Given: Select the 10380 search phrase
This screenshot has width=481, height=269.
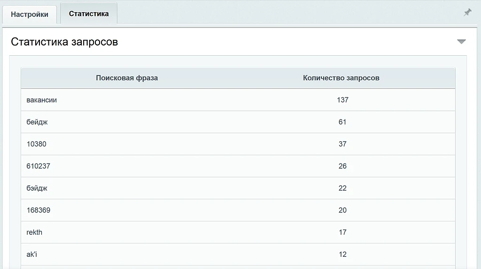Looking at the screenshot, I should [x=36, y=144].
